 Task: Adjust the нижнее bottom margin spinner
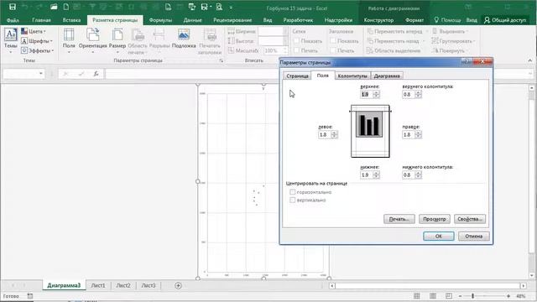tap(376, 175)
